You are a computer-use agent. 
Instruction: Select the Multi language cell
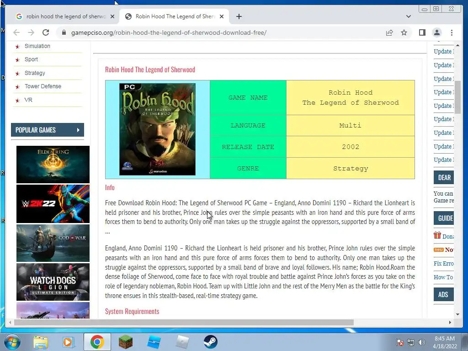coord(351,125)
